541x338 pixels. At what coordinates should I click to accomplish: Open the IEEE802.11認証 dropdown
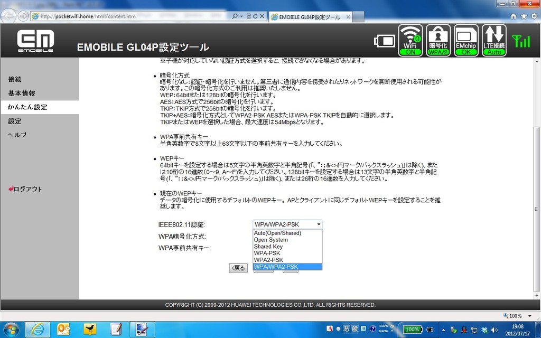click(x=287, y=224)
